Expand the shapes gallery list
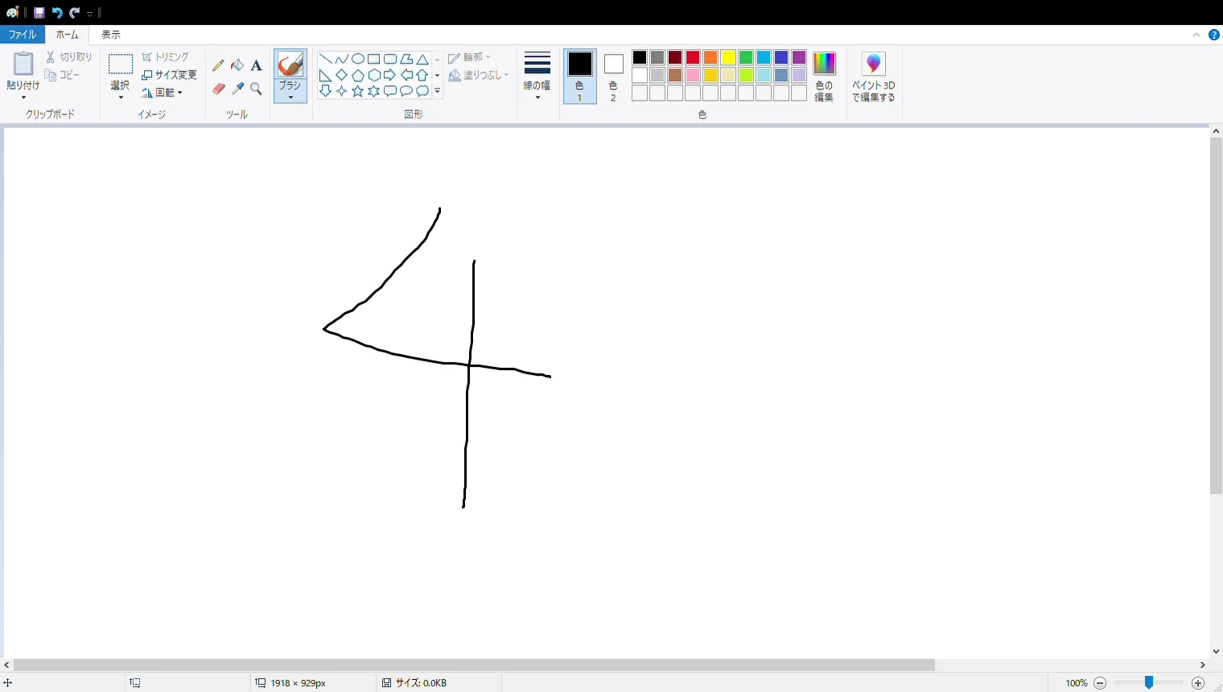This screenshot has height=692, width=1223. [438, 91]
